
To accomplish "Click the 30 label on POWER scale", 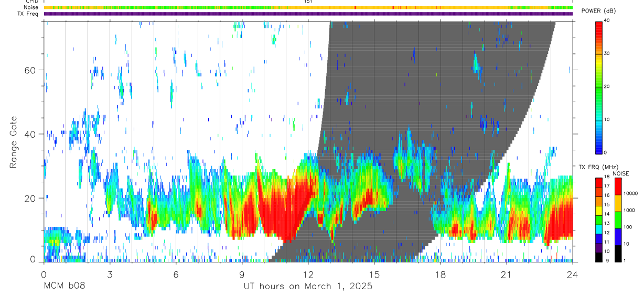I will pyautogui.click(x=606, y=53).
